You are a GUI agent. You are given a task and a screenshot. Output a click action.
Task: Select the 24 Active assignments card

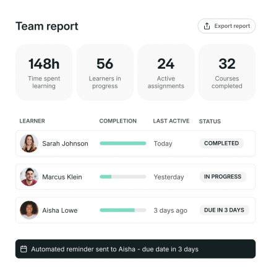coord(166,72)
